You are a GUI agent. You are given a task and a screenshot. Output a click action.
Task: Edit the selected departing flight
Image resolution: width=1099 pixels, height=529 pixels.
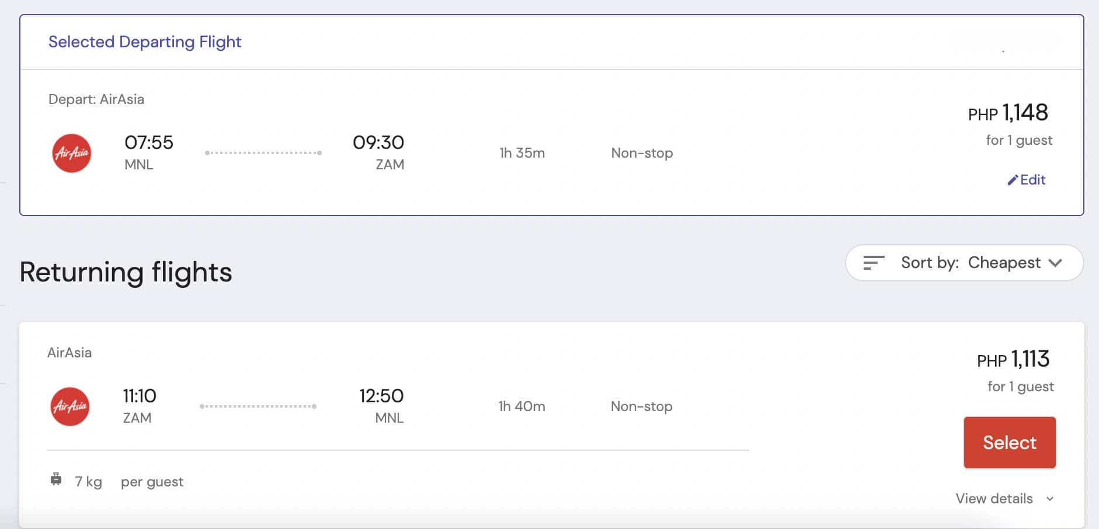(x=1028, y=180)
